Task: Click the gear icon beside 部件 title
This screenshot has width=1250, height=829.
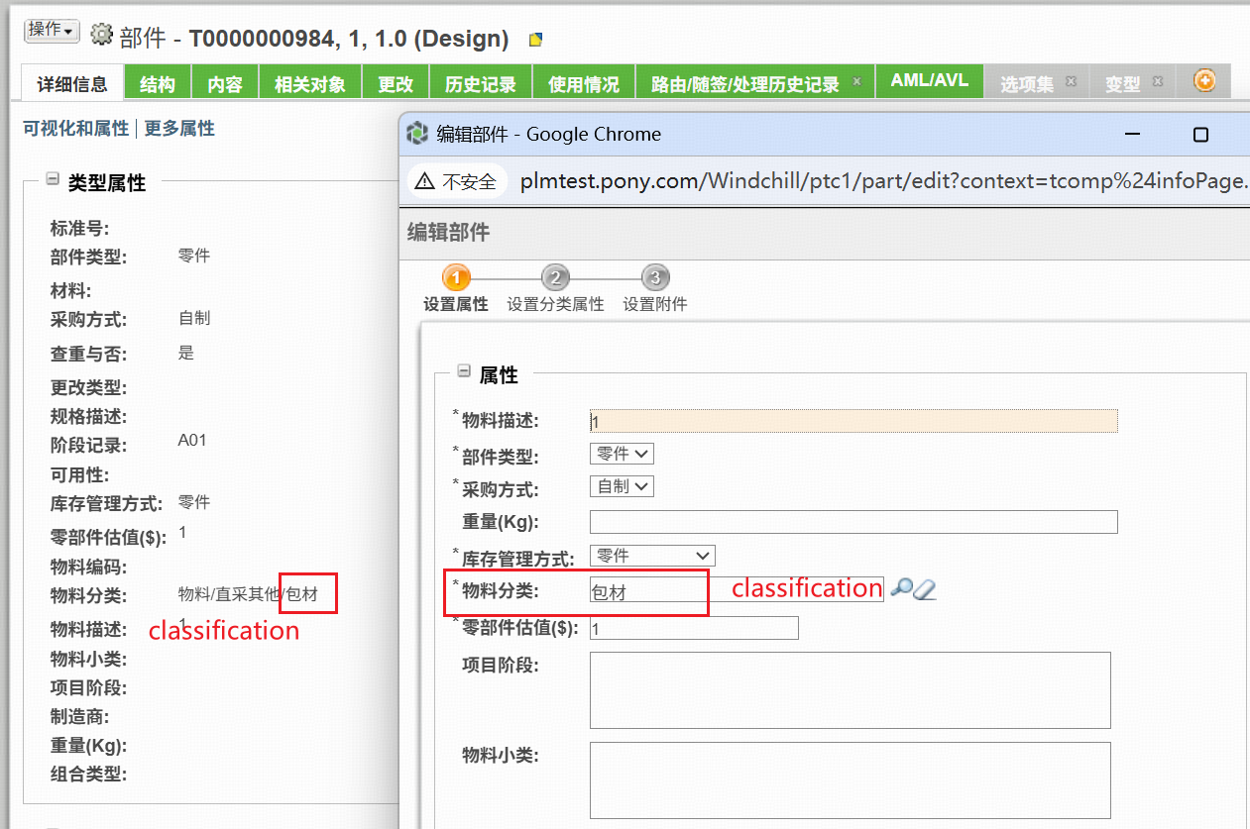Action: click(x=99, y=32)
